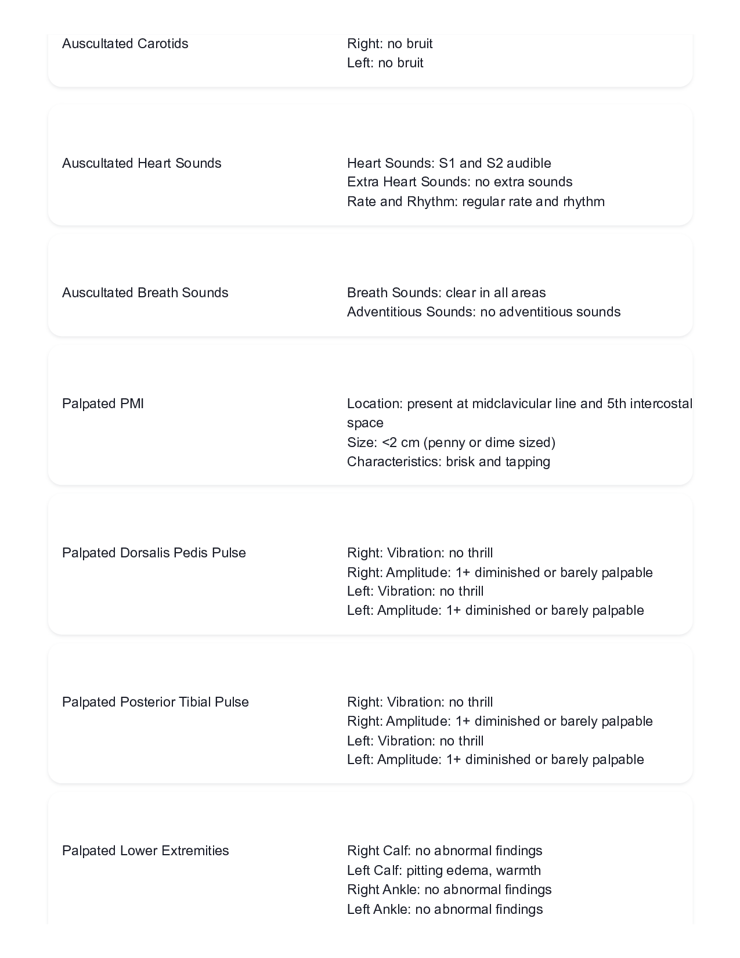Viewport: 740px width, 958px height.
Task: Click 'Extra Heart Sounds: no extra sounds' line
Action: pyautogui.click(x=460, y=182)
